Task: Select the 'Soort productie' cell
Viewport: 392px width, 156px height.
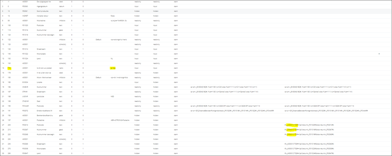Action: 42,11
